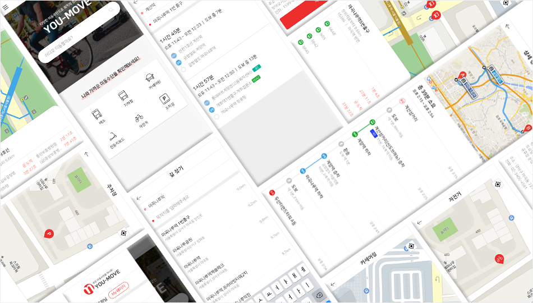Click the Google logo on the route map
The image size is (533, 303).
tap(433, 84)
